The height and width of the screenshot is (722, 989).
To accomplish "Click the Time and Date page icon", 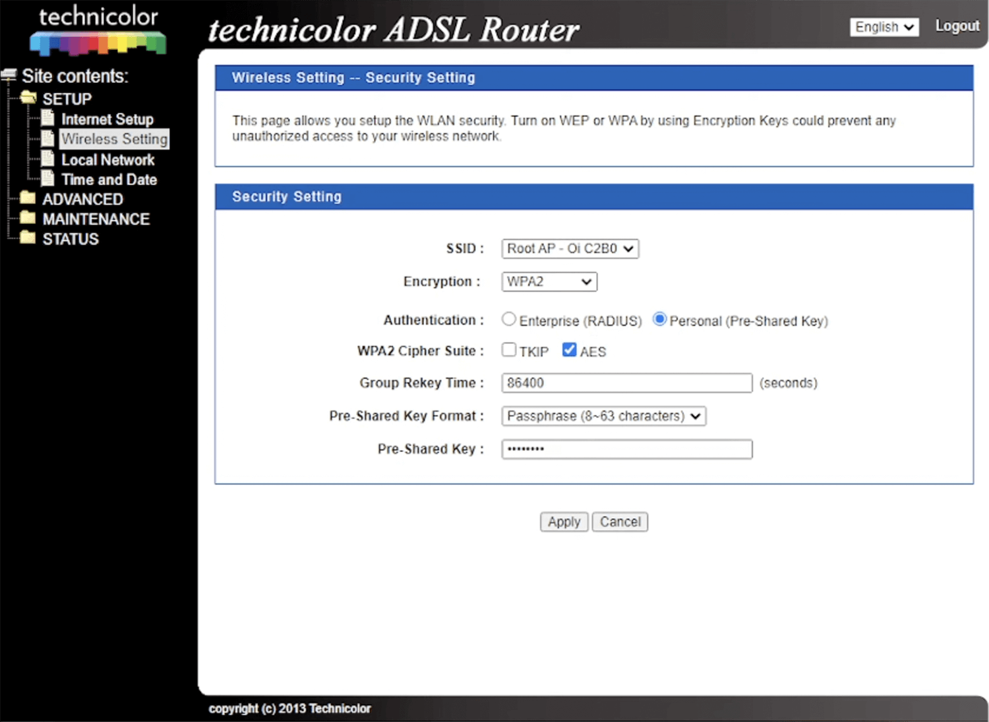I will tap(48, 179).
